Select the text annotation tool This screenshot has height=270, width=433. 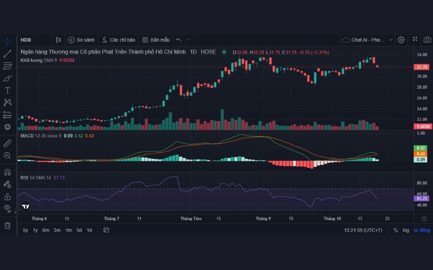pyautogui.click(x=8, y=90)
